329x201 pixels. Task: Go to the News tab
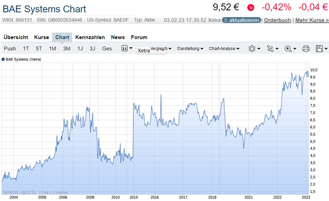118,37
